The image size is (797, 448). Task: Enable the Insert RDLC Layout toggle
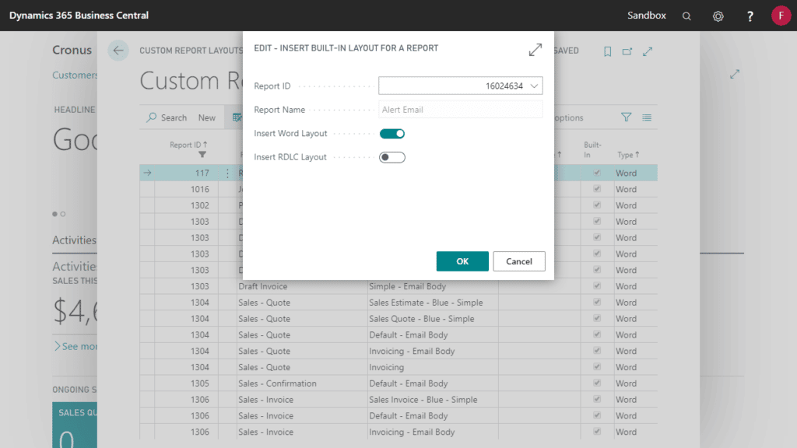click(x=392, y=156)
